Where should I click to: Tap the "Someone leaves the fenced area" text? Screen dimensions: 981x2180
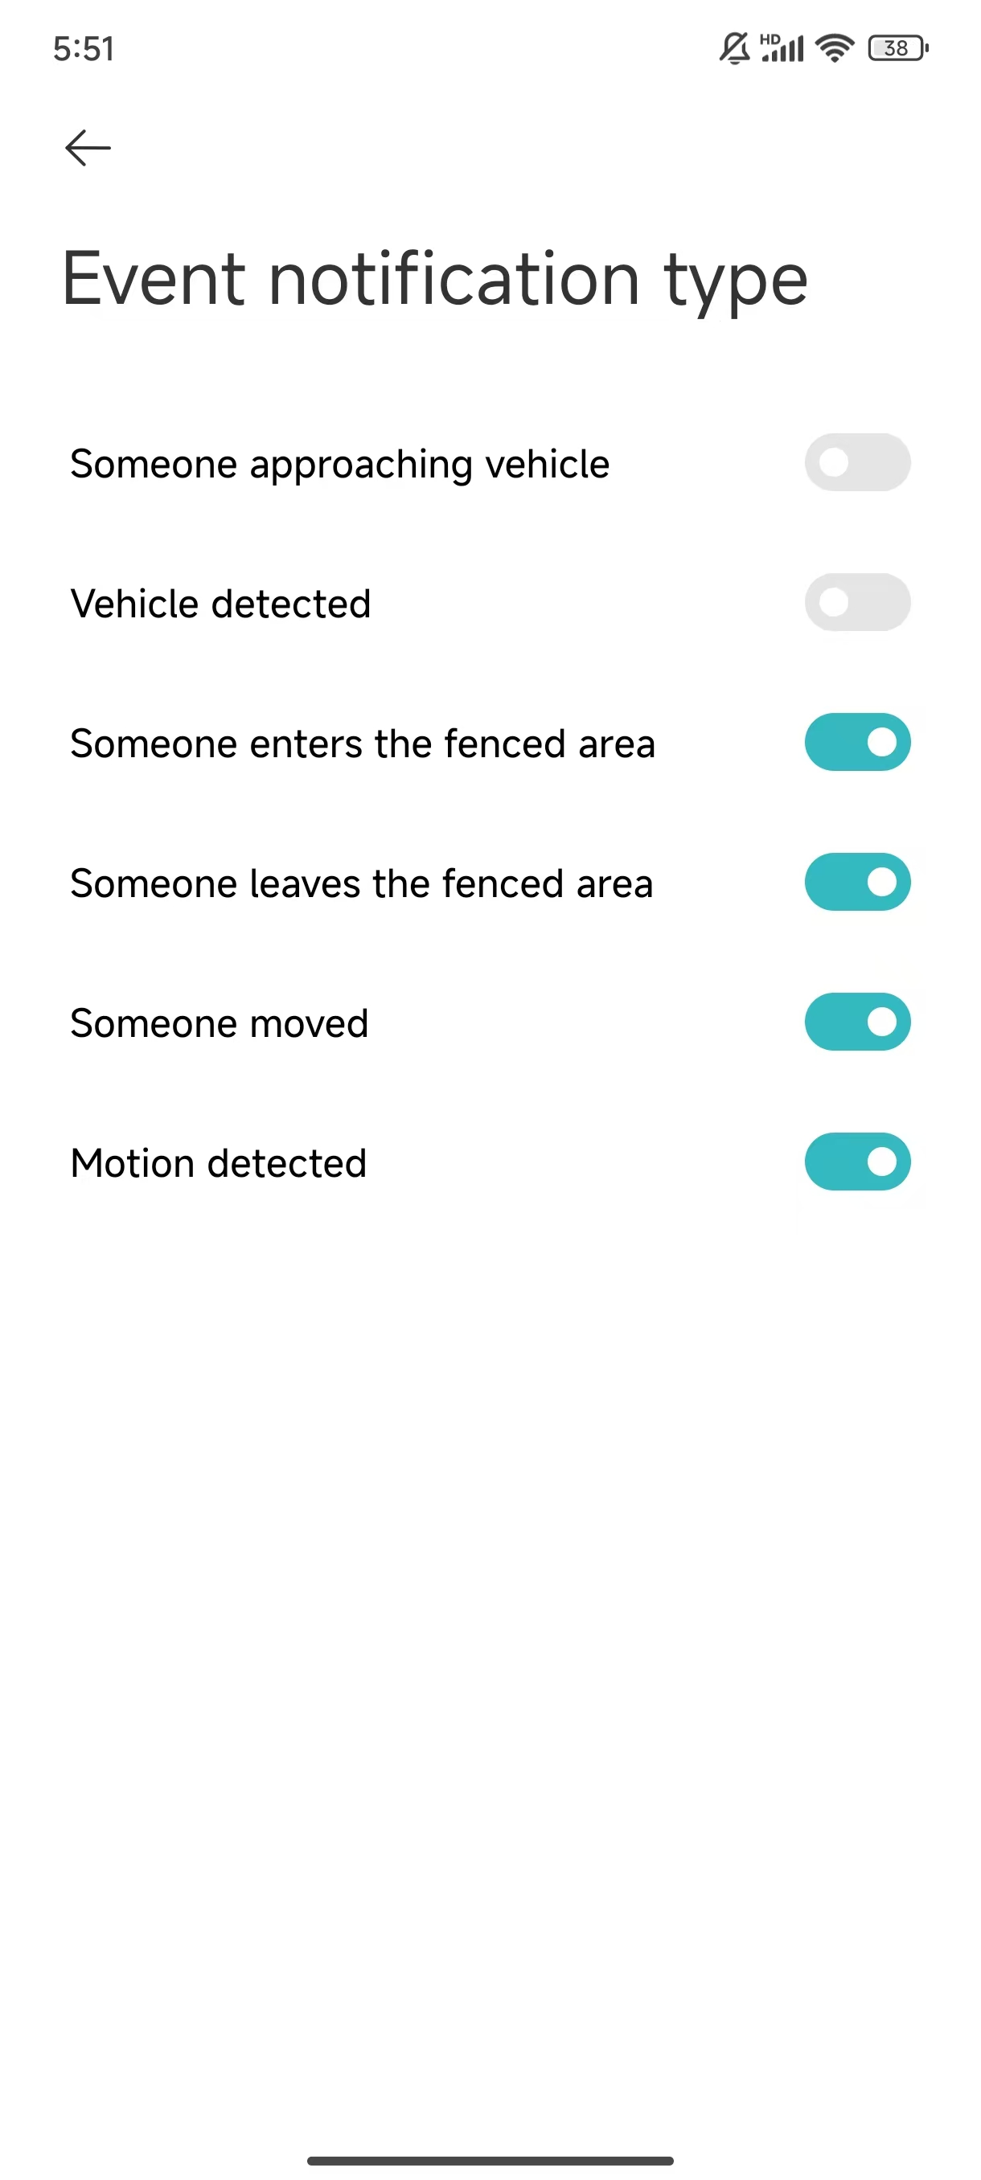coord(361,883)
